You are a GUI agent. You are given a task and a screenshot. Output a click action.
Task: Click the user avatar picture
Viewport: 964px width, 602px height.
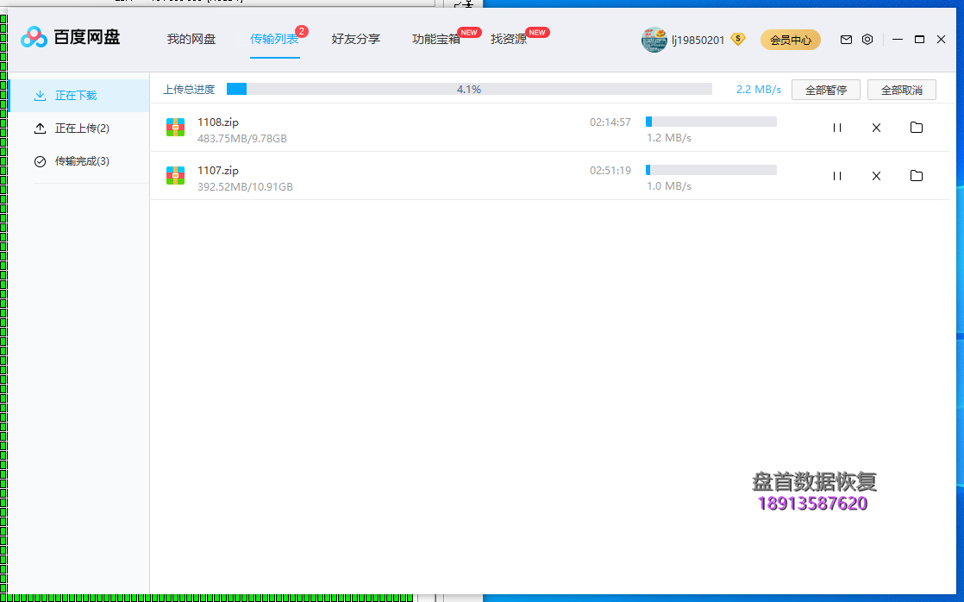click(654, 40)
